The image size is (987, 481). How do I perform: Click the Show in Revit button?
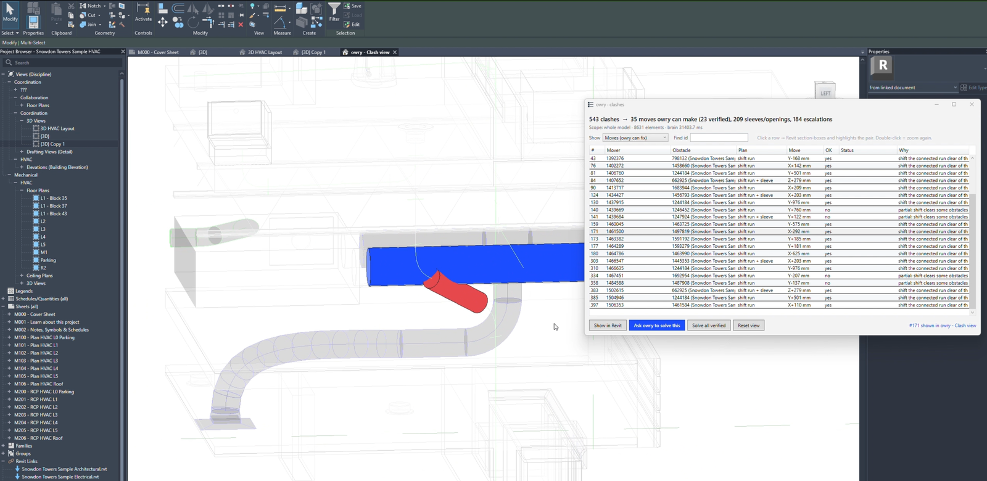point(608,325)
